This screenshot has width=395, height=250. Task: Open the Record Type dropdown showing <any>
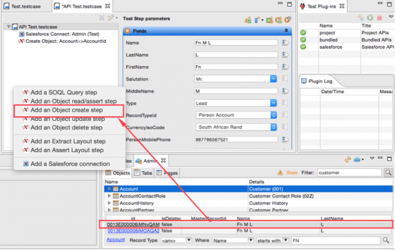(x=189, y=240)
